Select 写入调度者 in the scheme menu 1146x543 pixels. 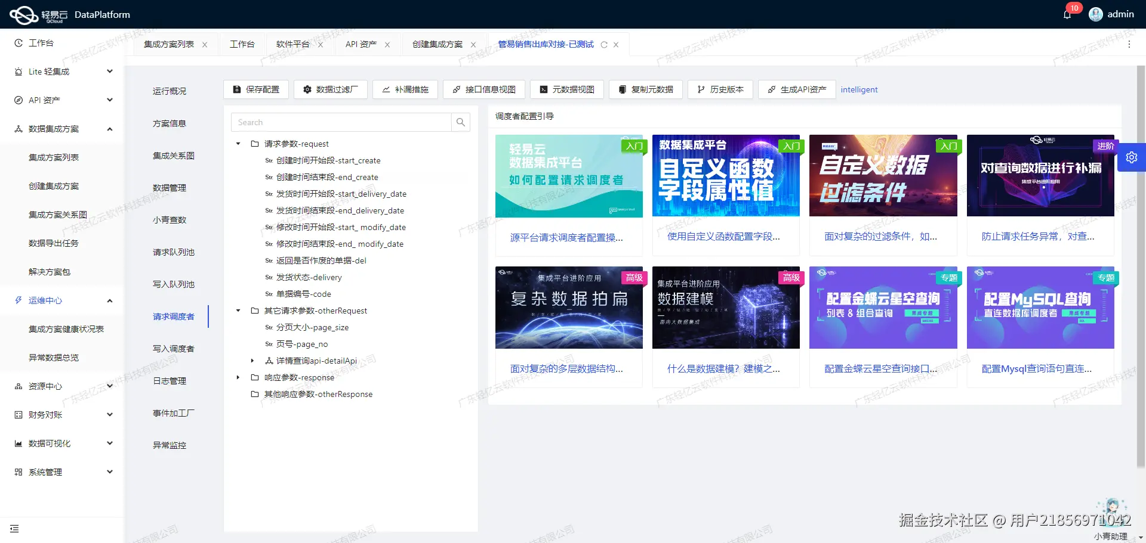coord(174,349)
